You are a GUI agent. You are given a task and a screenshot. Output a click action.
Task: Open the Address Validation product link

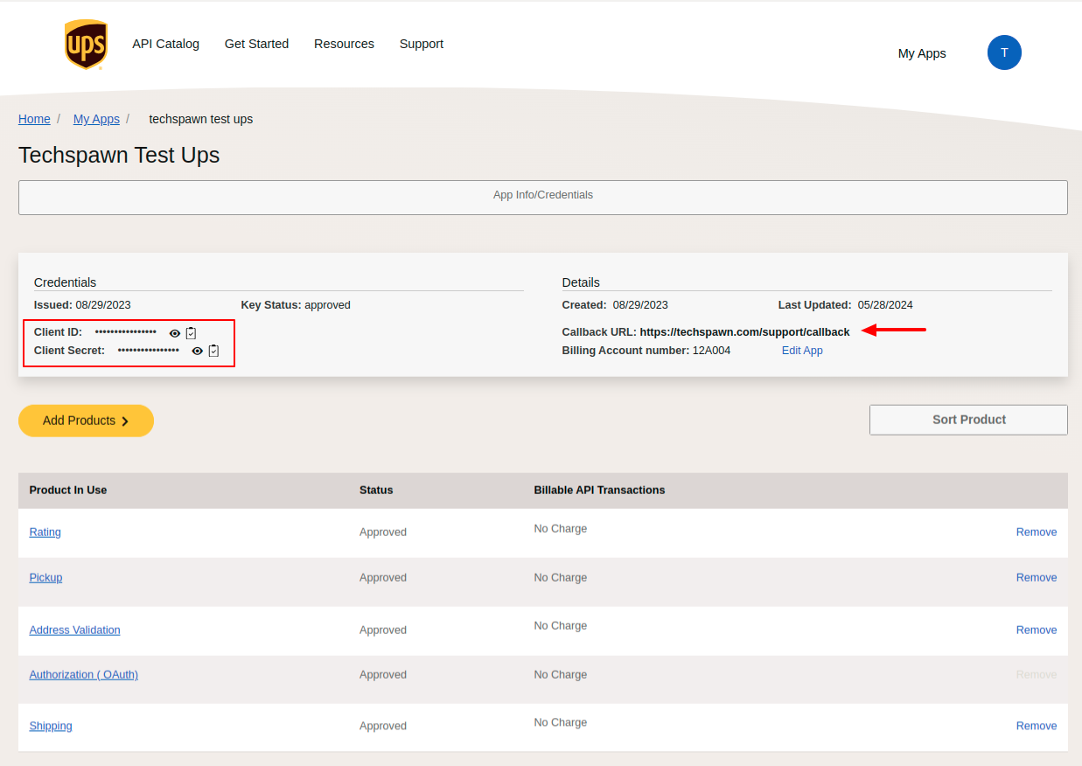click(74, 630)
